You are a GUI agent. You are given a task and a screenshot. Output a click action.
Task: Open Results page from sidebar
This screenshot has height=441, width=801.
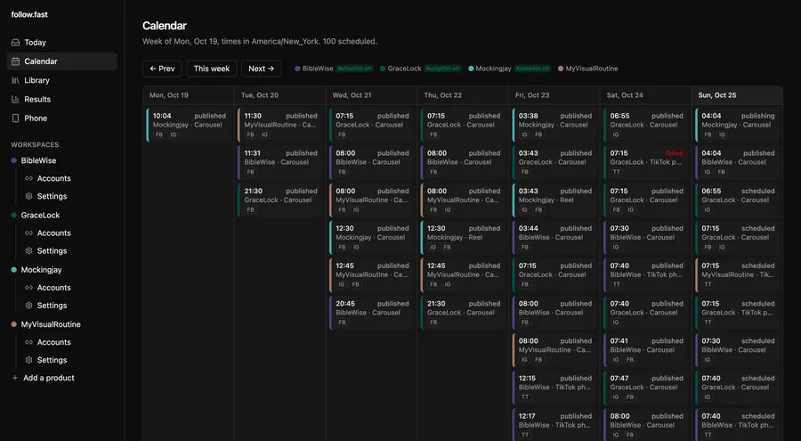tap(61, 99)
